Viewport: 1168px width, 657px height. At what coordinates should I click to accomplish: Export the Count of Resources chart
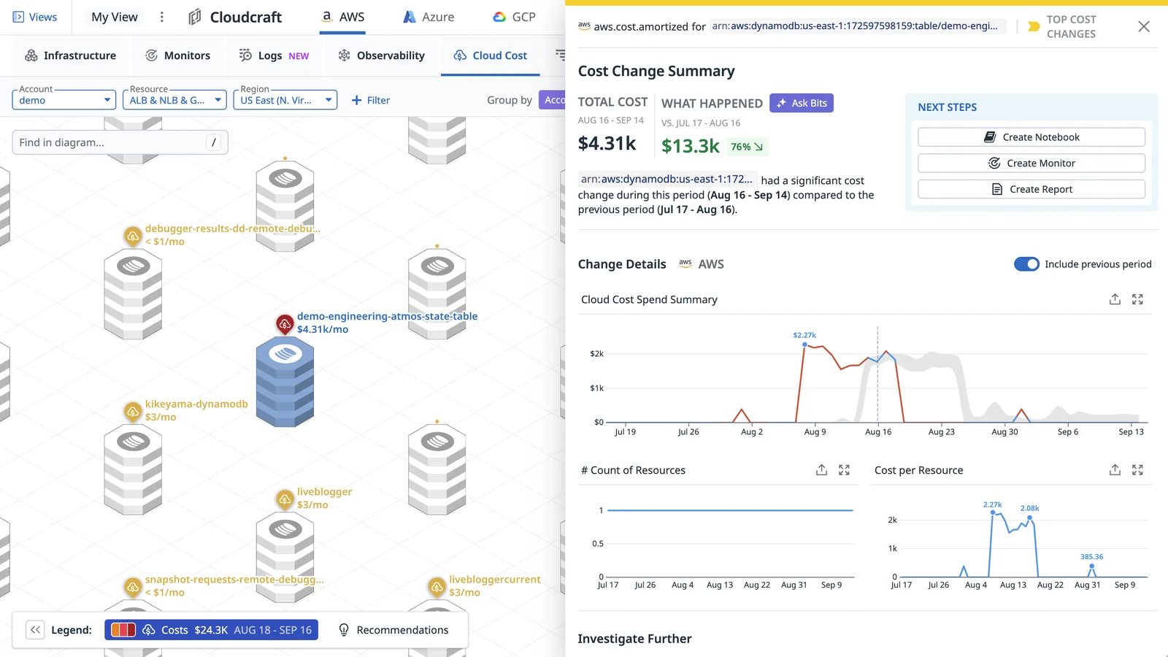[x=821, y=470]
